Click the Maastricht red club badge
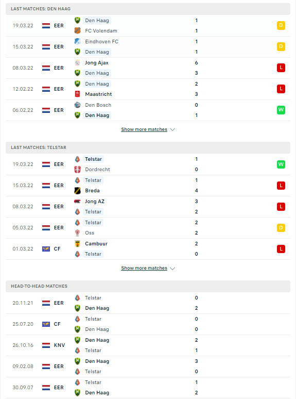The height and width of the screenshot is (399, 296). point(78,94)
